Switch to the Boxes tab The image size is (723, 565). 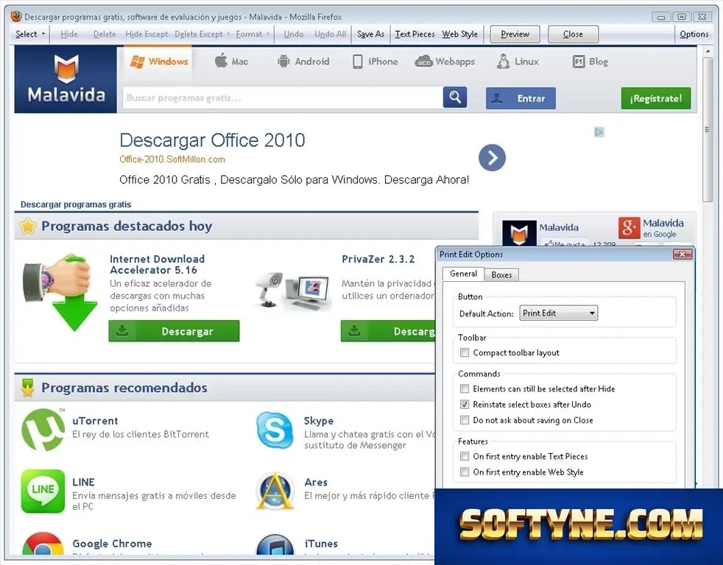(501, 274)
